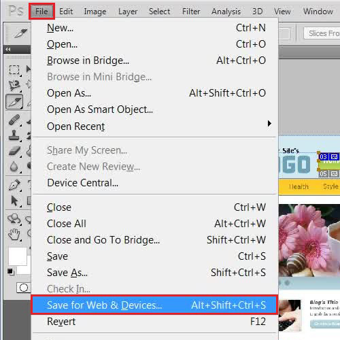Expand the Open Recent submenu
The width and height of the screenshot is (340, 340).
[155, 126]
